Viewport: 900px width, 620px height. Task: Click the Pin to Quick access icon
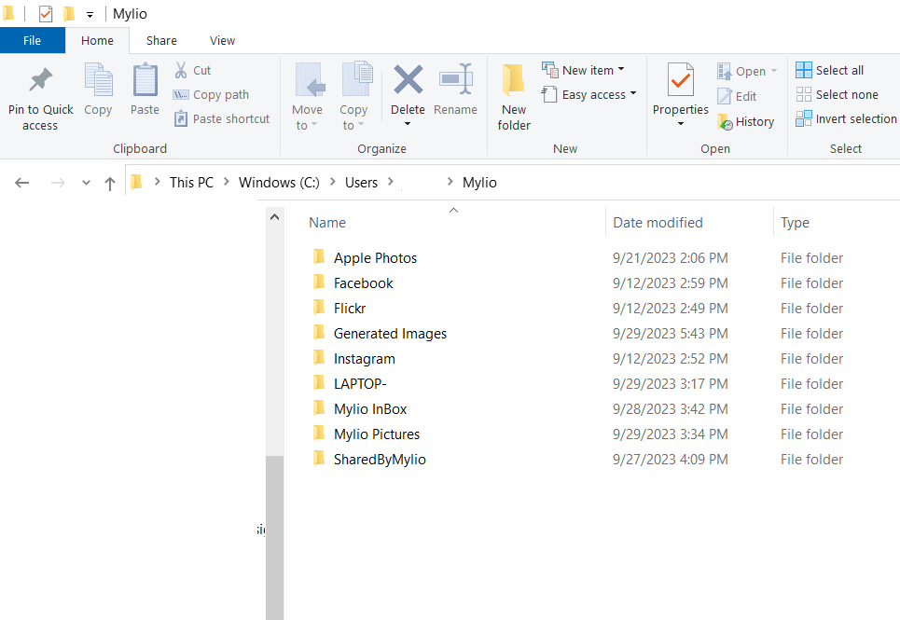click(41, 80)
